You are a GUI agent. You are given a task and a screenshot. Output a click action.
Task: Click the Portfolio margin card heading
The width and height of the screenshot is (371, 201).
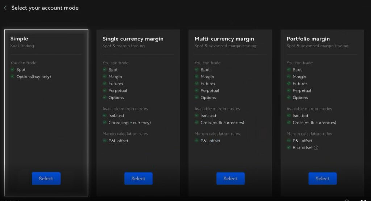(x=308, y=39)
